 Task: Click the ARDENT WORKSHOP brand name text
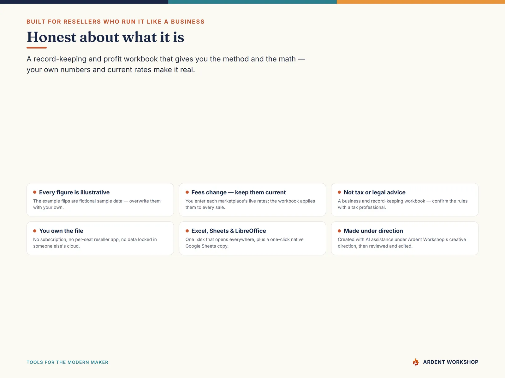(x=451, y=362)
